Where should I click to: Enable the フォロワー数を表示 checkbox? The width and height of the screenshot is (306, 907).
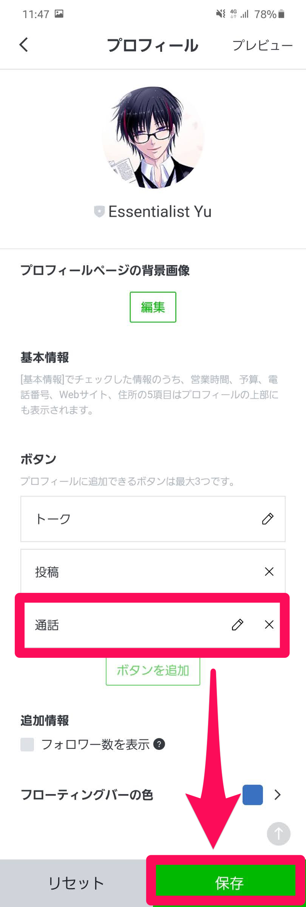coord(27,744)
